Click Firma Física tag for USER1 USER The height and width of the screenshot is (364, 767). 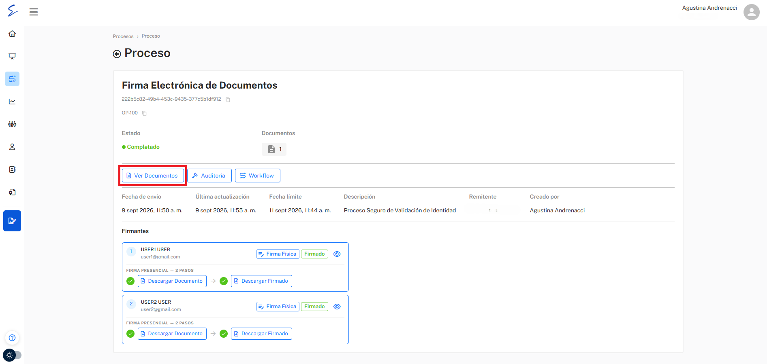[278, 254]
